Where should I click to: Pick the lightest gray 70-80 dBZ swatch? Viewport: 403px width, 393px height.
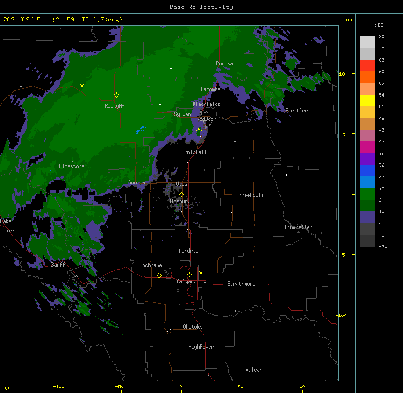click(367, 42)
